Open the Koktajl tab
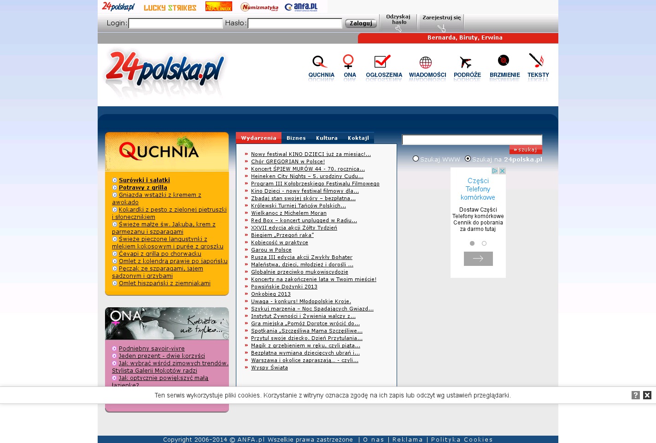The width and height of the screenshot is (656, 443). click(x=358, y=138)
